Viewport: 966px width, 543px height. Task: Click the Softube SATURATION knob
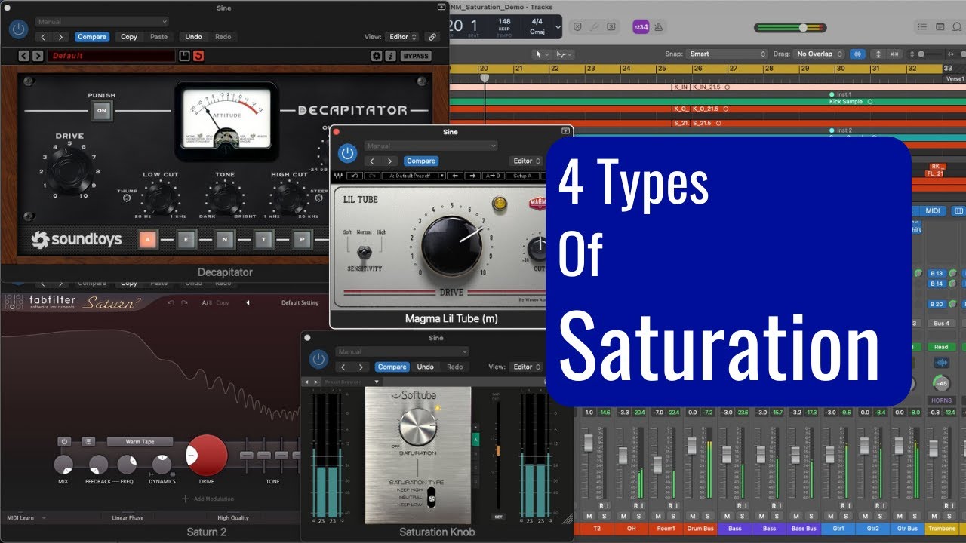[418, 427]
